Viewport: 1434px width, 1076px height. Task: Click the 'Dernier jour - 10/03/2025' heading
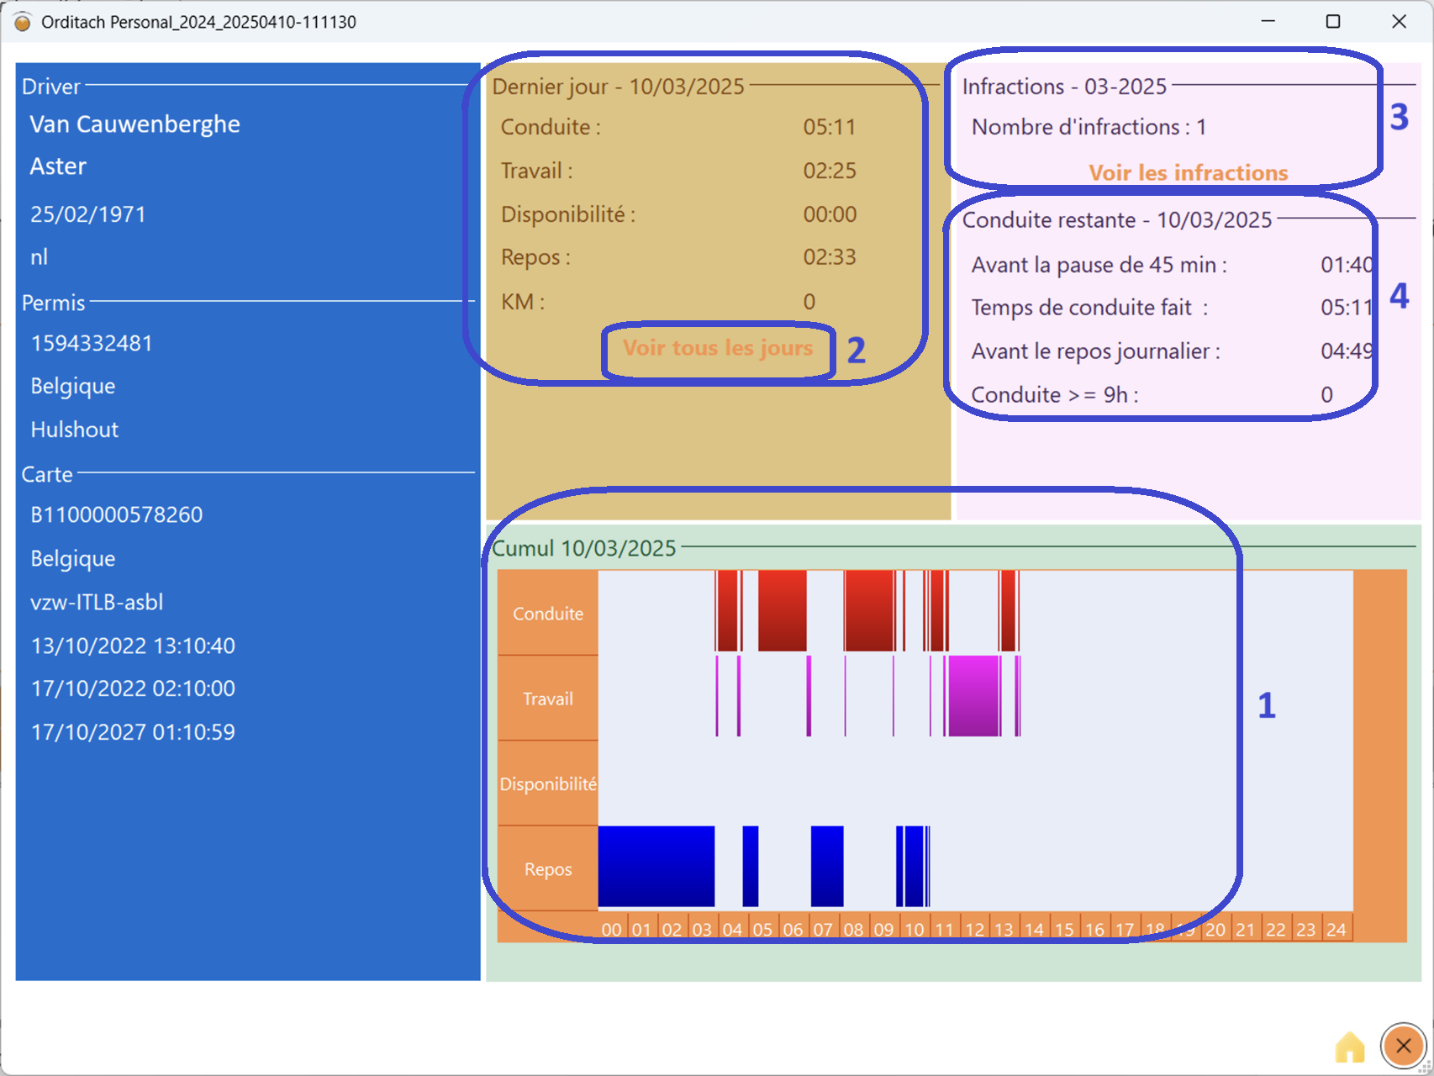click(619, 87)
